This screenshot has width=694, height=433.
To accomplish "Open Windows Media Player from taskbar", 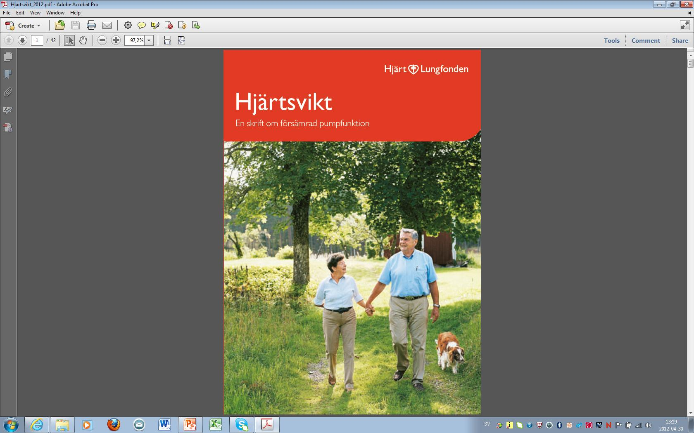I will [87, 424].
